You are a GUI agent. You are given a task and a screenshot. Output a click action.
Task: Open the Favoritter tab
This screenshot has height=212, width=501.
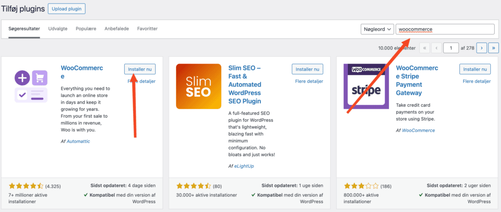click(x=147, y=29)
